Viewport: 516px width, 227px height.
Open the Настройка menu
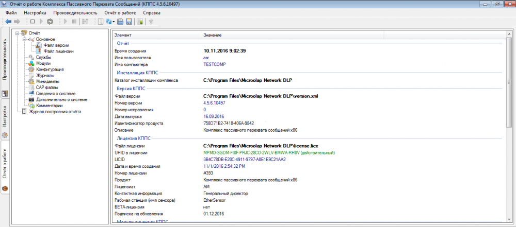[35, 13]
